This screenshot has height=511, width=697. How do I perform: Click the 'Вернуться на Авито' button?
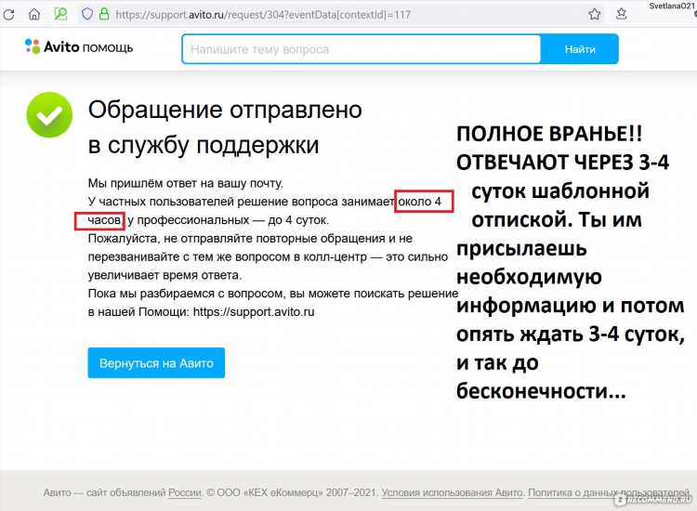(x=156, y=363)
